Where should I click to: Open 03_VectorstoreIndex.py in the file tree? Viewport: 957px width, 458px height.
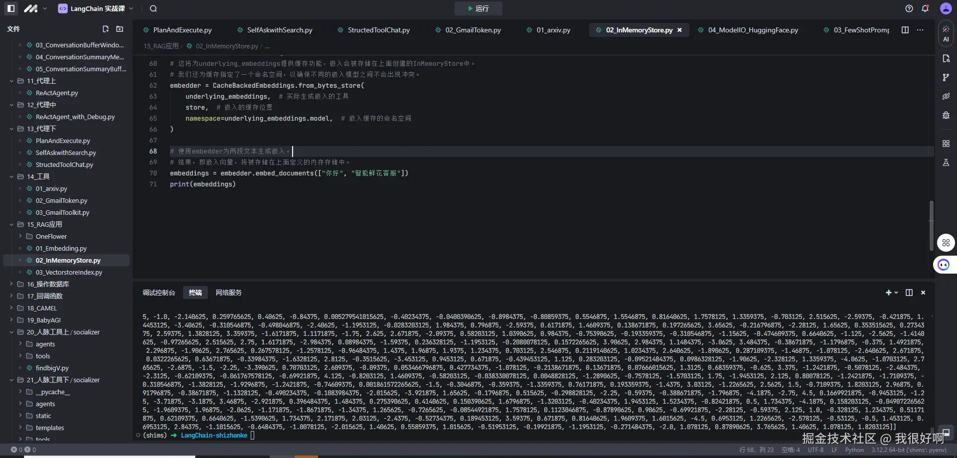point(69,272)
